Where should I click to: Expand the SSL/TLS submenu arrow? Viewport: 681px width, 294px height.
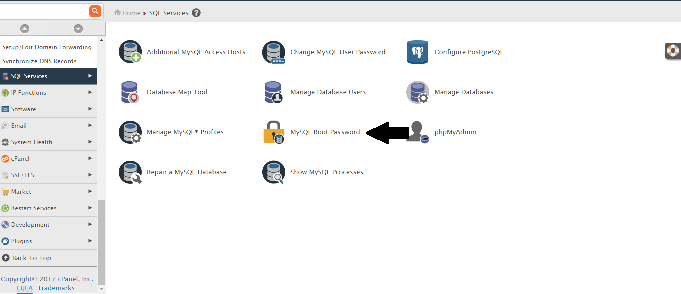tap(90, 175)
